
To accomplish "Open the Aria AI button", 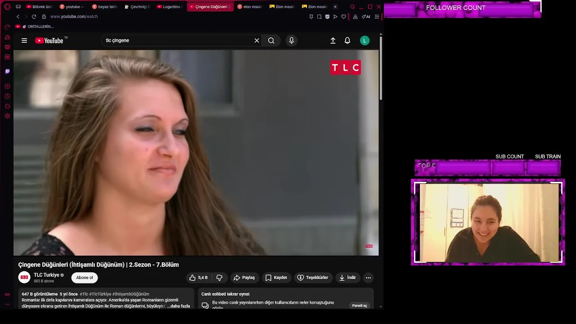I will 366,17.
